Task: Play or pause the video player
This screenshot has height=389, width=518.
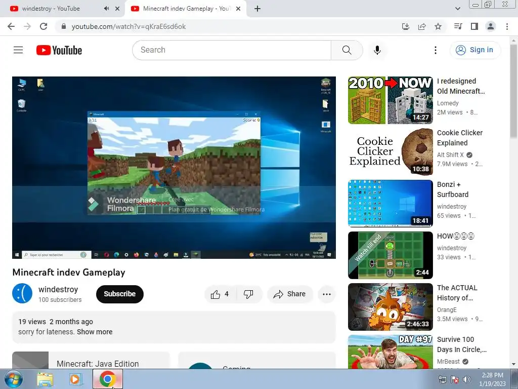Action: click(174, 167)
